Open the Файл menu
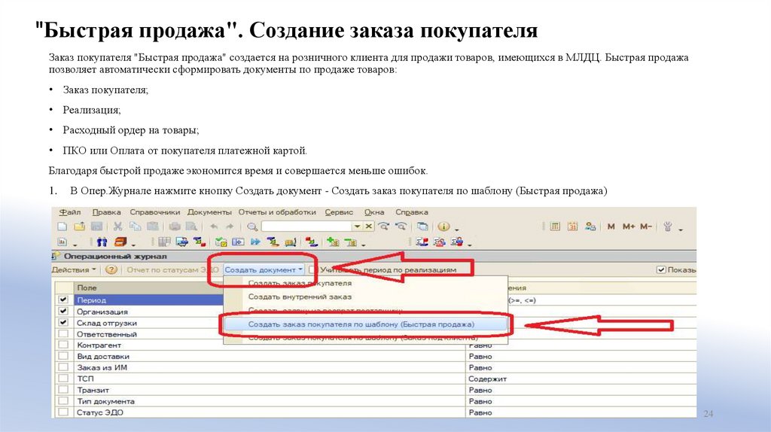The image size is (771, 432). pos(70,212)
